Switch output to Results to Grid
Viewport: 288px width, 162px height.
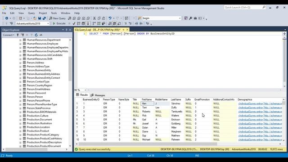point(114,23)
